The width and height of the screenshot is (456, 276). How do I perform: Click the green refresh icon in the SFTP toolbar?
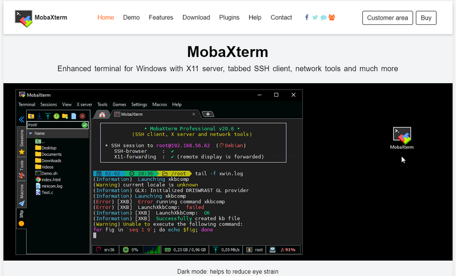56,116
